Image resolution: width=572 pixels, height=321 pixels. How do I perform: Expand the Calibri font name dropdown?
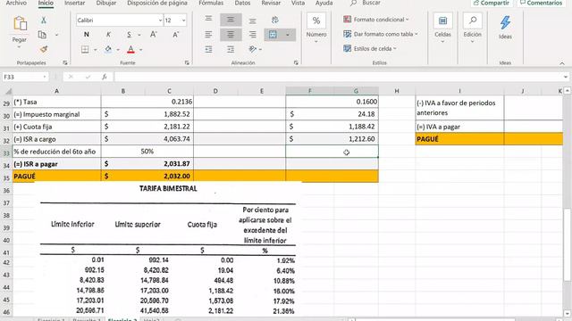click(x=160, y=21)
